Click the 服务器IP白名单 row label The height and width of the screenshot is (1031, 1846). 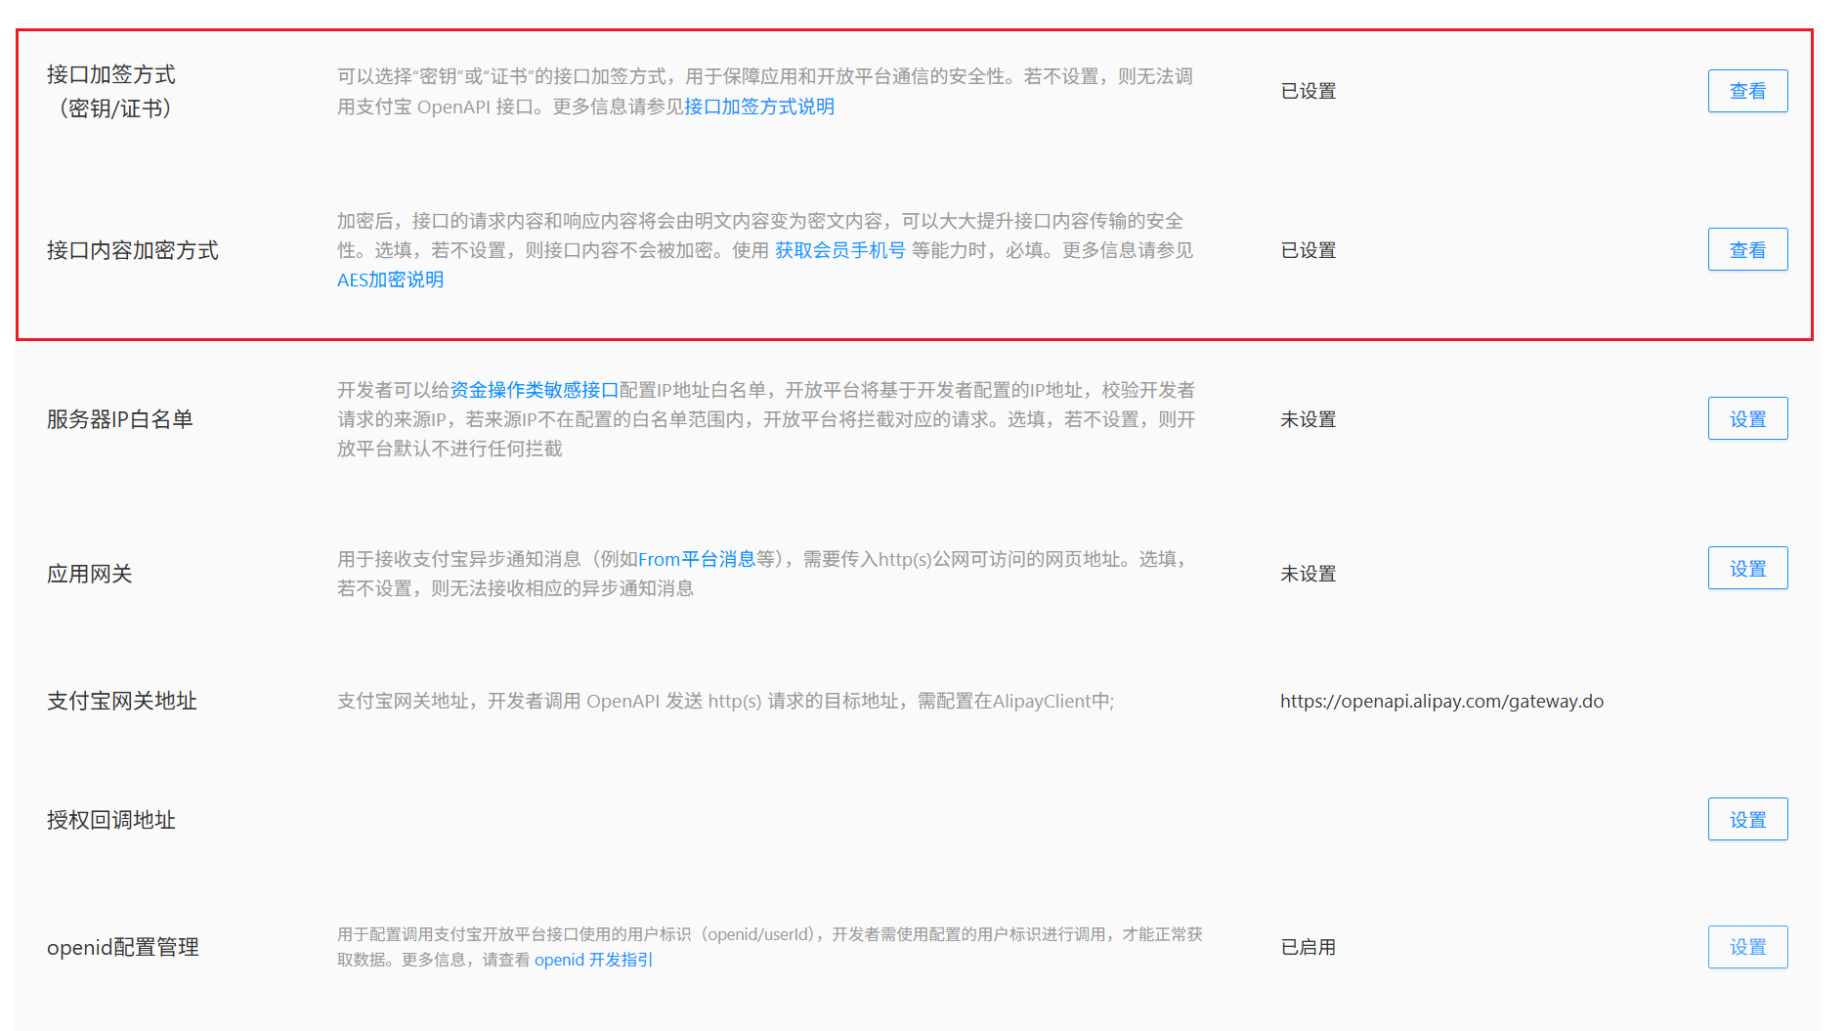120,419
